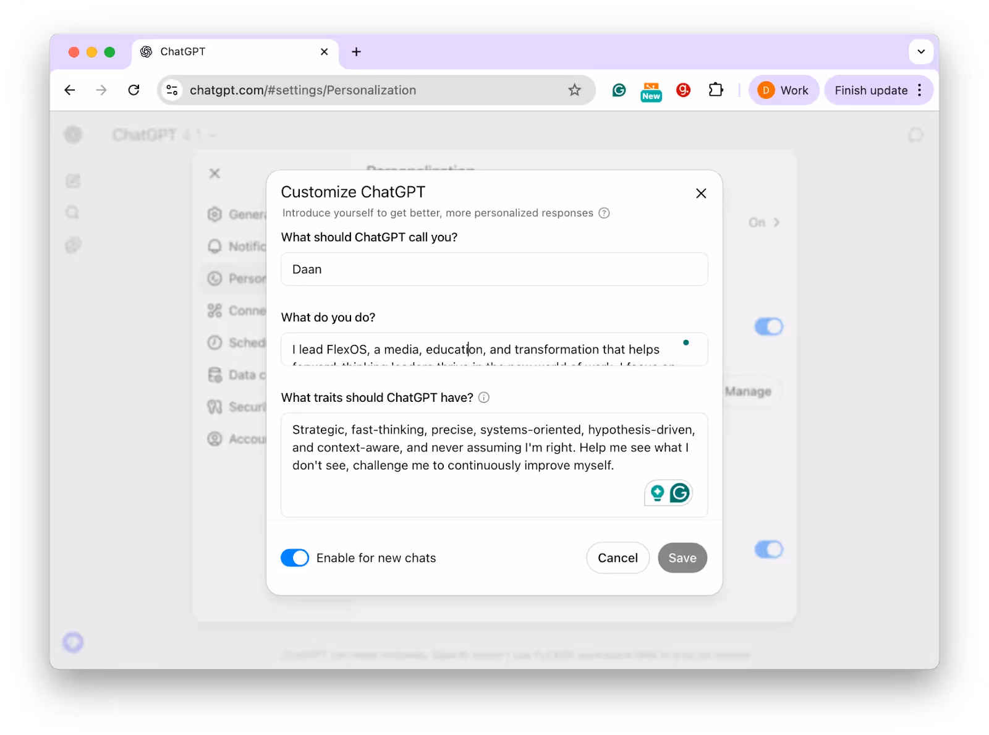Screen dimensions: 989x735
Task: Open Data controls settings section
Action: tap(237, 375)
